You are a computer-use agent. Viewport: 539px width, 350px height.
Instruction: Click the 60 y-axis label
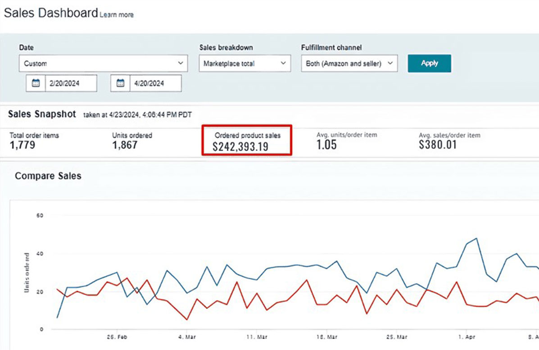[x=40, y=216]
